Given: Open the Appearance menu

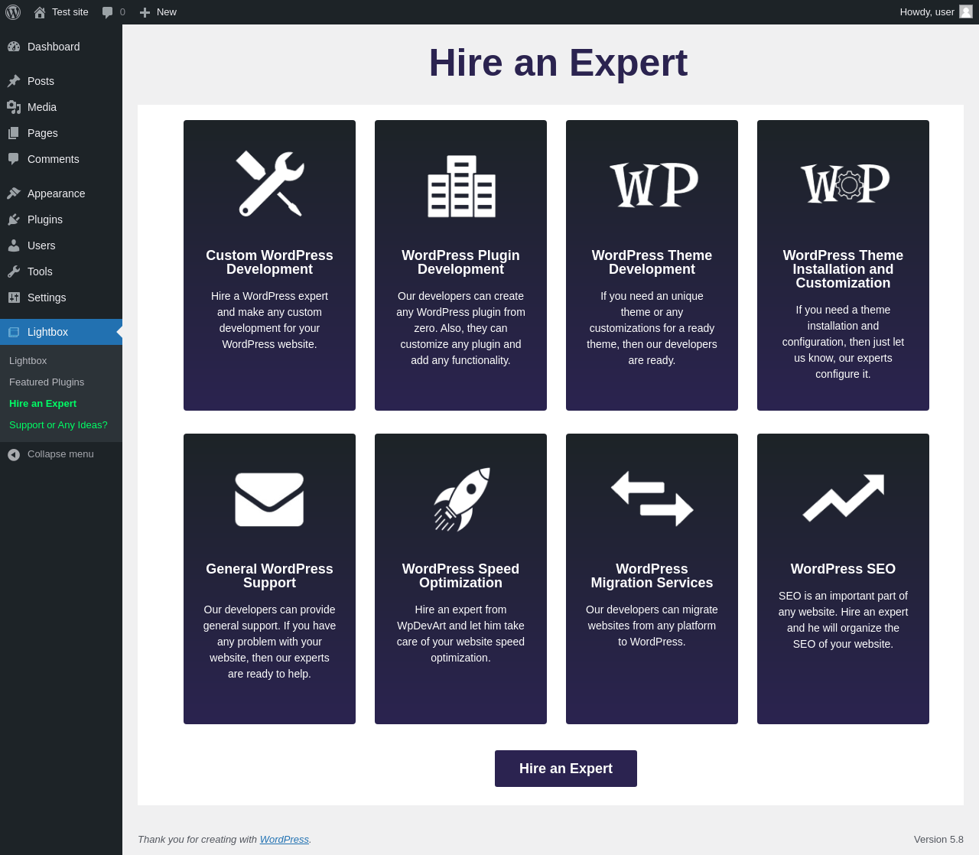Looking at the screenshot, I should tap(61, 193).
